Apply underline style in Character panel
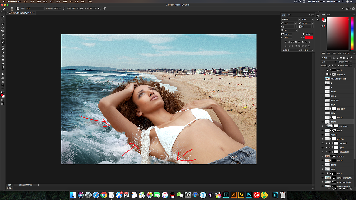 coord(306,42)
